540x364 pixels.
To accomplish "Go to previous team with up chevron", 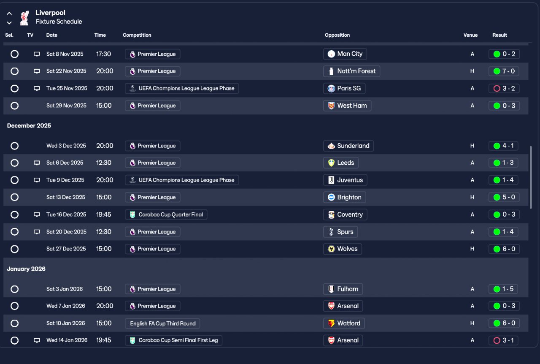I will tap(9, 14).
